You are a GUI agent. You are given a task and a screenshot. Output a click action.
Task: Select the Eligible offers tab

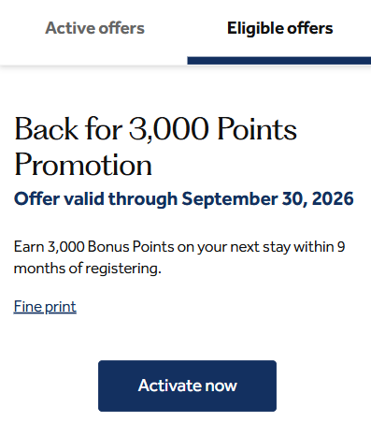point(279,28)
